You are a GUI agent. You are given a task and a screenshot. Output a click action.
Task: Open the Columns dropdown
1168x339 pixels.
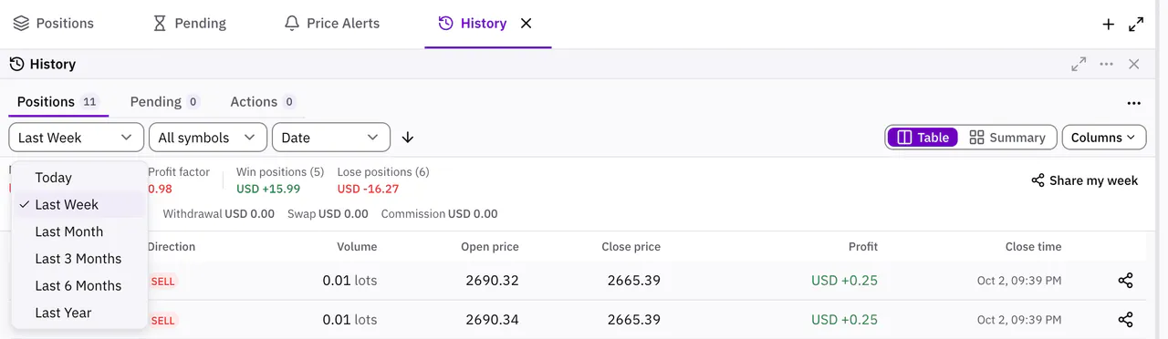tap(1104, 138)
